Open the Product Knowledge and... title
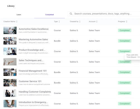Image resolution: width=140 pixels, height=109 pixels. tap(32, 50)
